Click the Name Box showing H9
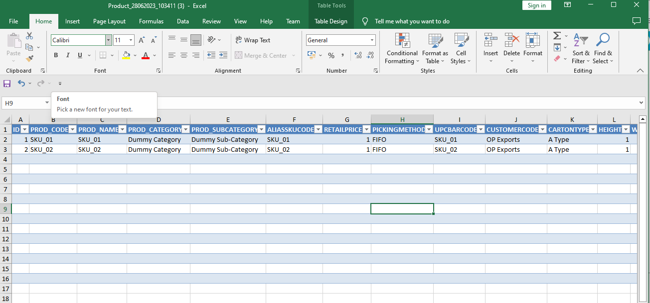 (x=23, y=103)
